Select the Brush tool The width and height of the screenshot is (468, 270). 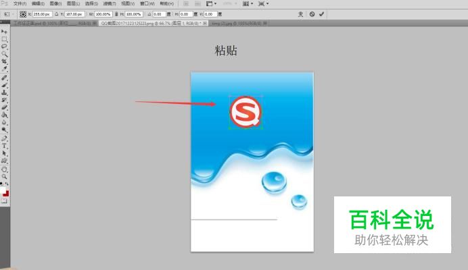4,85
